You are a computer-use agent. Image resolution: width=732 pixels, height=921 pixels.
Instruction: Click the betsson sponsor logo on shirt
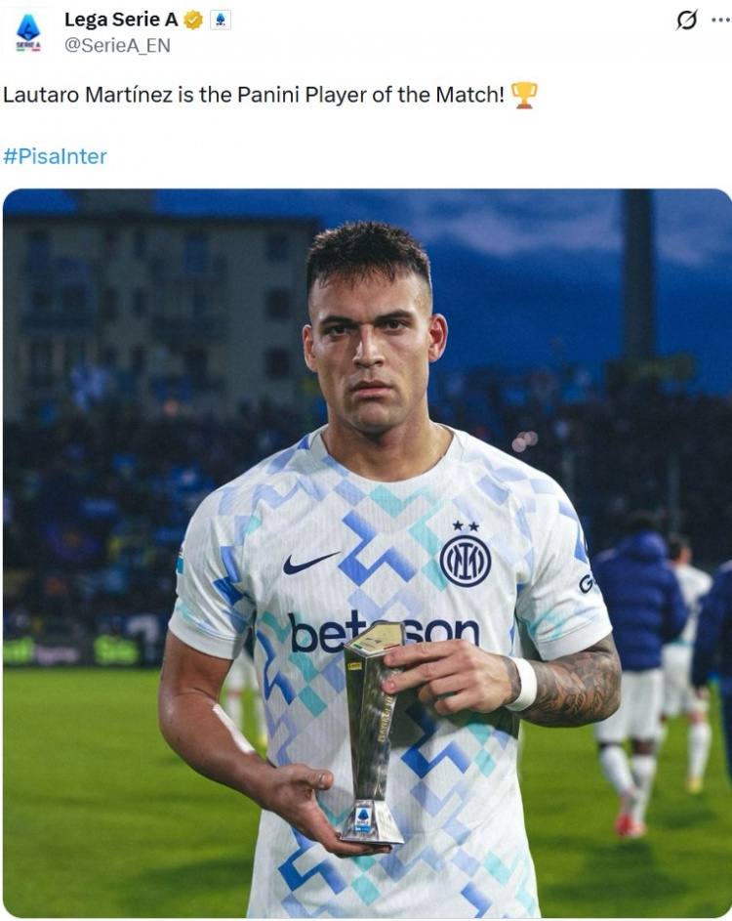pos(385,632)
